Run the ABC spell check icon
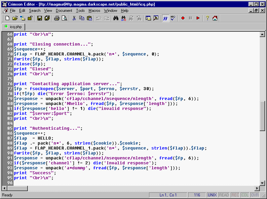 173,18
